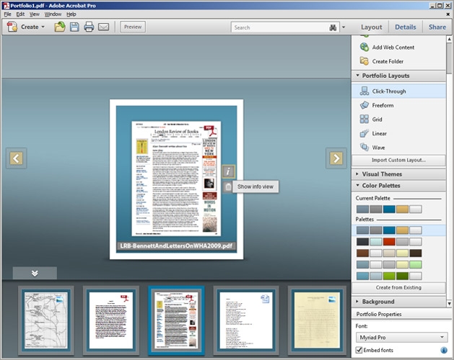Viewport: 454px width, 360px height.
Task: Open the Create menu button
Action: tap(26, 27)
